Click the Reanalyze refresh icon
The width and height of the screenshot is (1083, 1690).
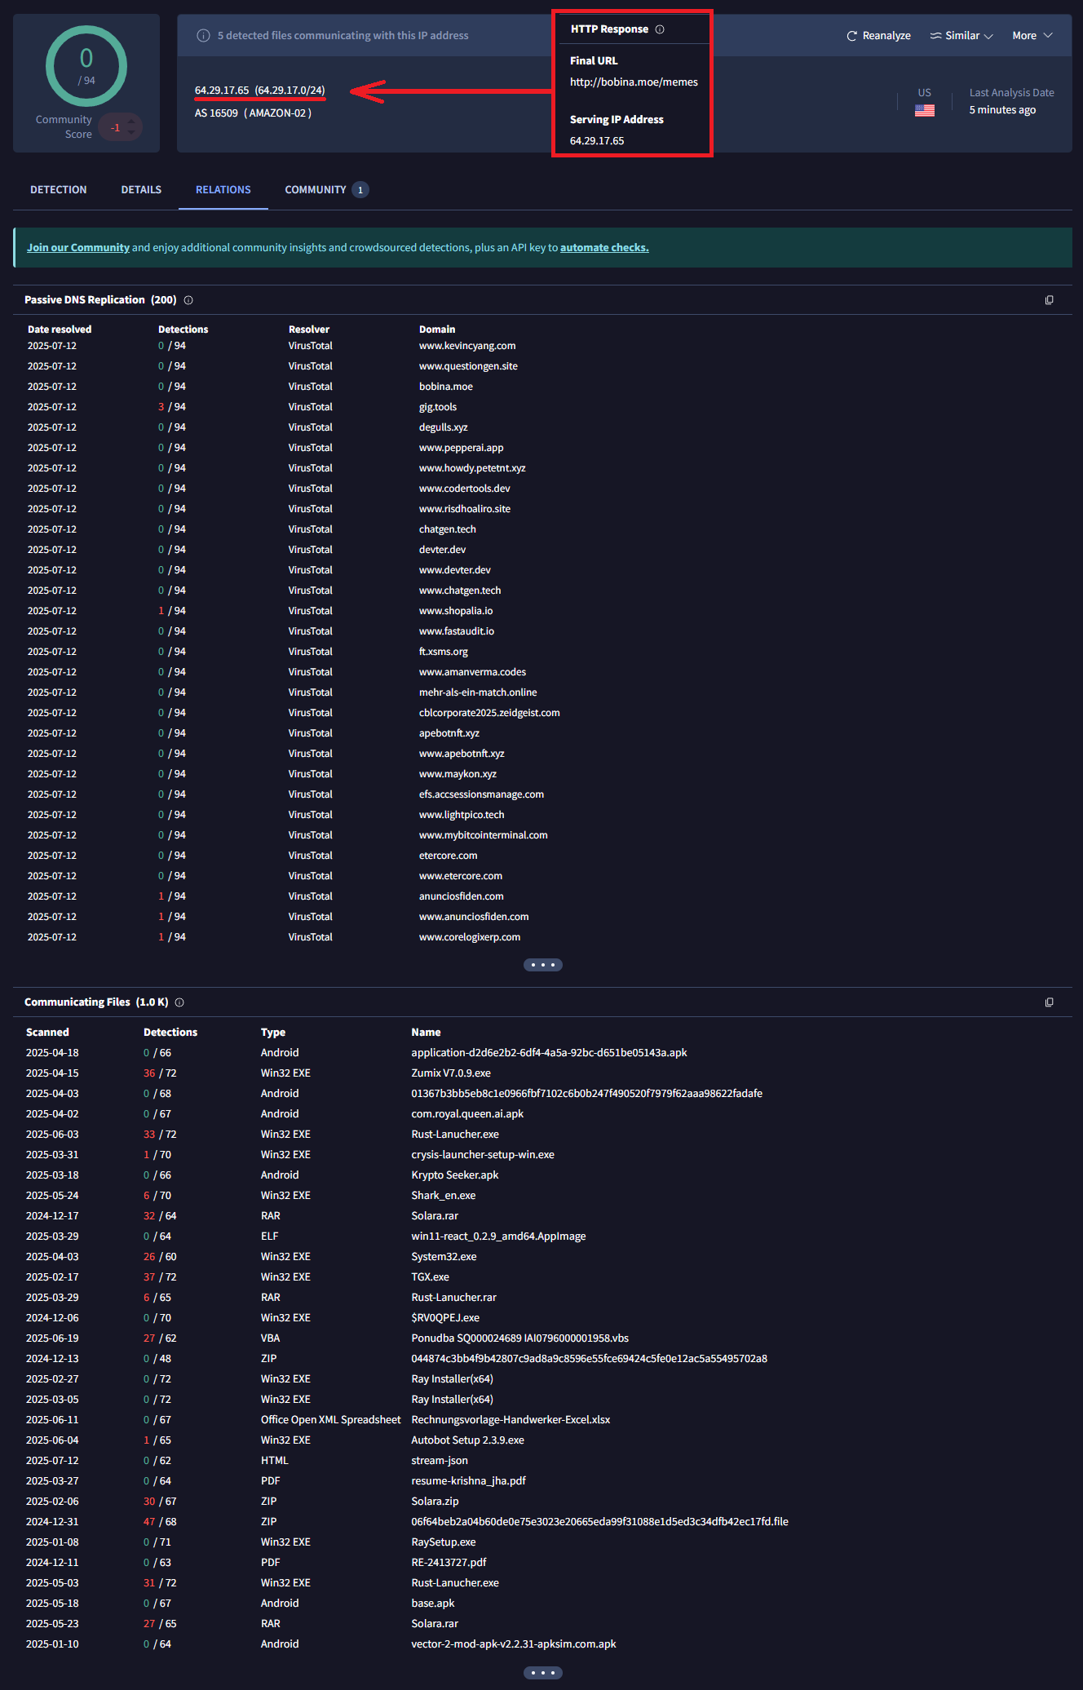click(851, 36)
